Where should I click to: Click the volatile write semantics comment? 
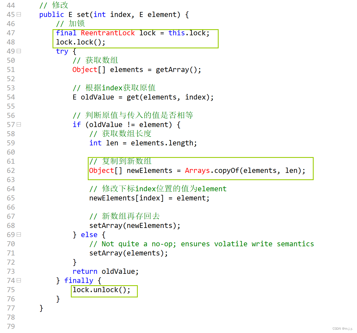point(201,244)
